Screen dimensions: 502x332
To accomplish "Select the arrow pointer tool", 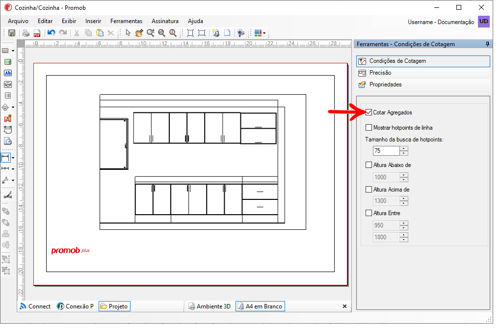I will click(128, 33).
